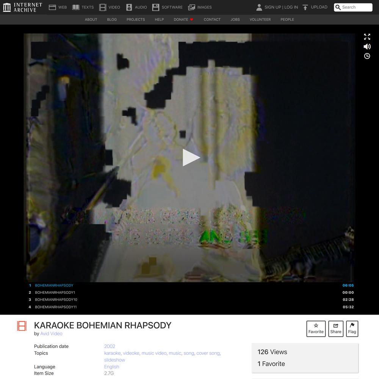
Task: Open the playback speed clock icon
Action: [x=367, y=56]
